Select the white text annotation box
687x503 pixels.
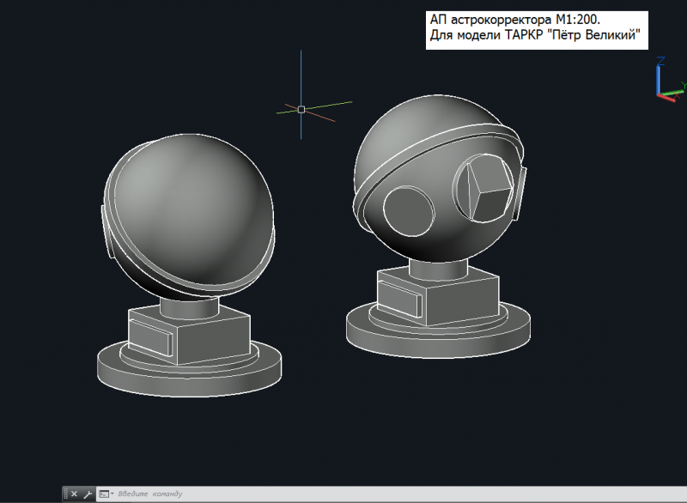(536, 30)
